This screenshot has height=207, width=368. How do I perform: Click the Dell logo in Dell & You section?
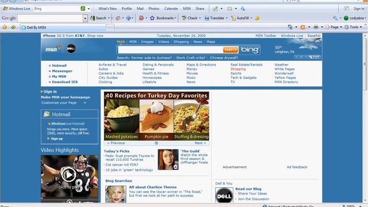point(224,195)
